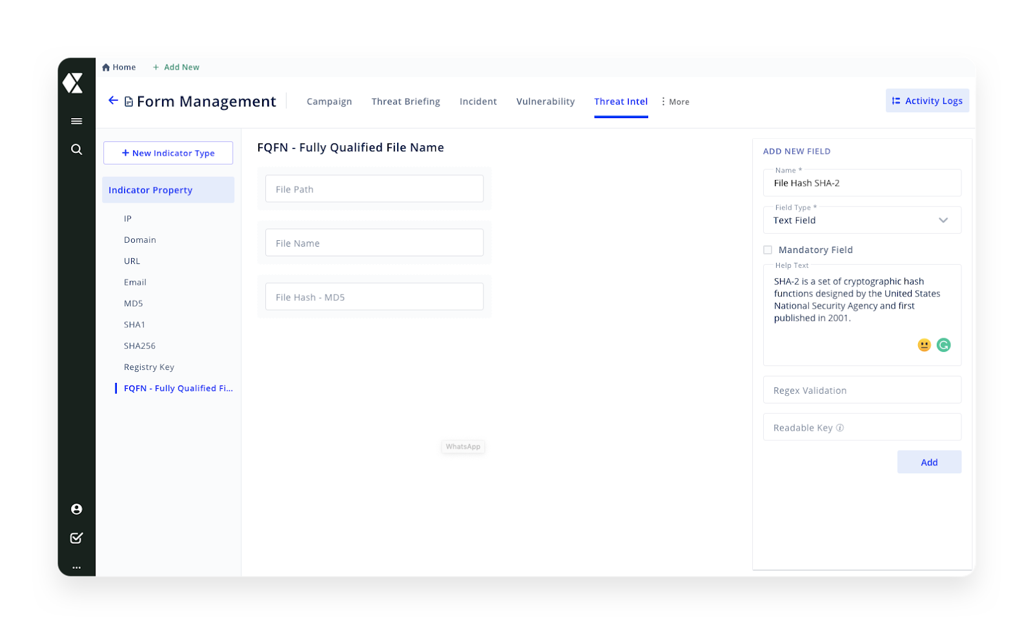This screenshot has width=1033, height=634.
Task: Switch to the Incident tab
Action: click(x=478, y=102)
